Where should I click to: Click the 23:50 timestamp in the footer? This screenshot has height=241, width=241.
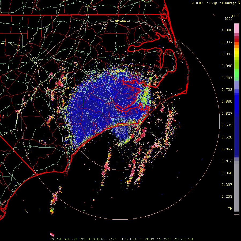[187, 239]
